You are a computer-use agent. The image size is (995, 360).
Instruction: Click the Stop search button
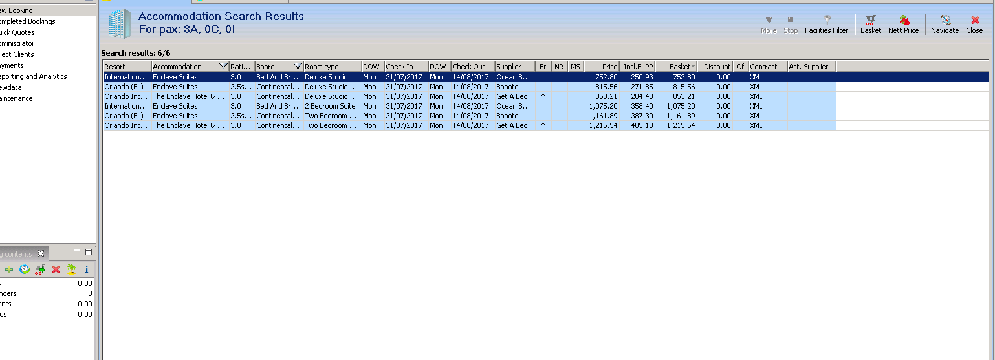[791, 25]
